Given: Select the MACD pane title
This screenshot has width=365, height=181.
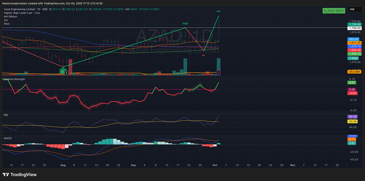Looking at the screenshot, I should [8, 138].
